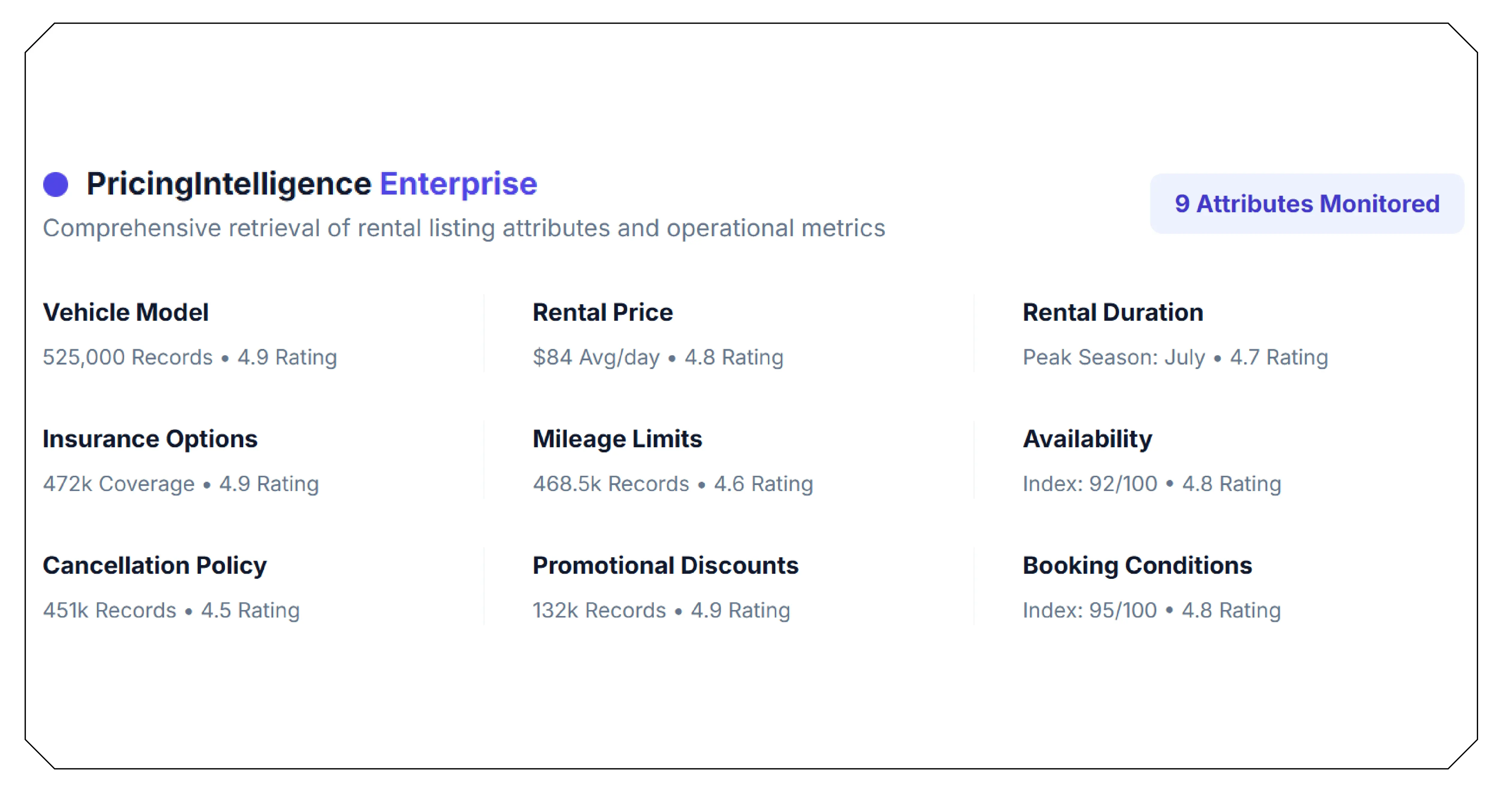Screen dimensions: 1503x792
Task: Click the '9 Attributes Monitored' badge
Action: [x=1307, y=204]
